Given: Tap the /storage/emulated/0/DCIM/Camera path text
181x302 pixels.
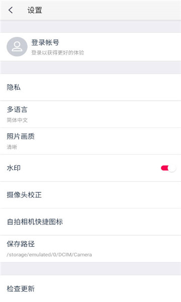Looking at the screenshot, I should 49,255.
